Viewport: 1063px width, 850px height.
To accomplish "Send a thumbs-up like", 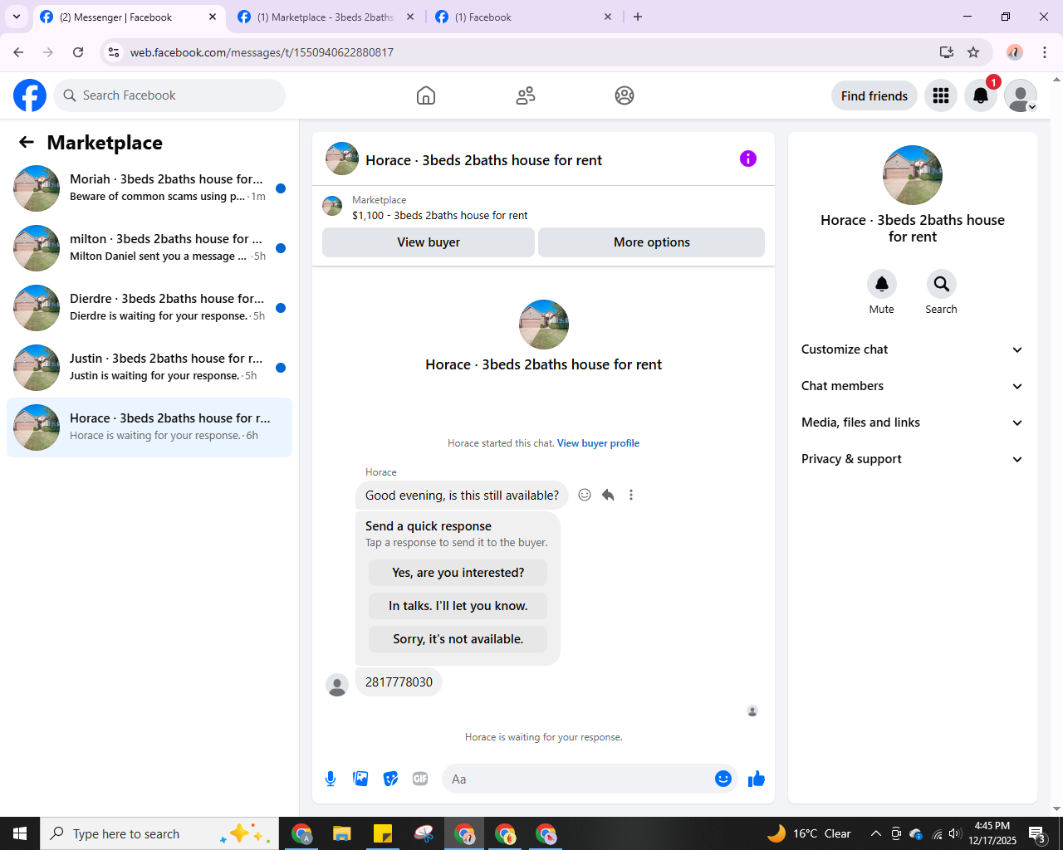I will pos(757,779).
